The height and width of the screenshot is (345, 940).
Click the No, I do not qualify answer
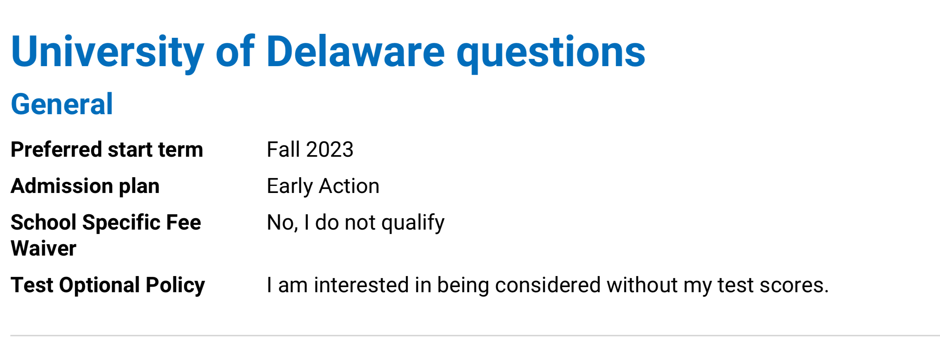click(x=355, y=223)
